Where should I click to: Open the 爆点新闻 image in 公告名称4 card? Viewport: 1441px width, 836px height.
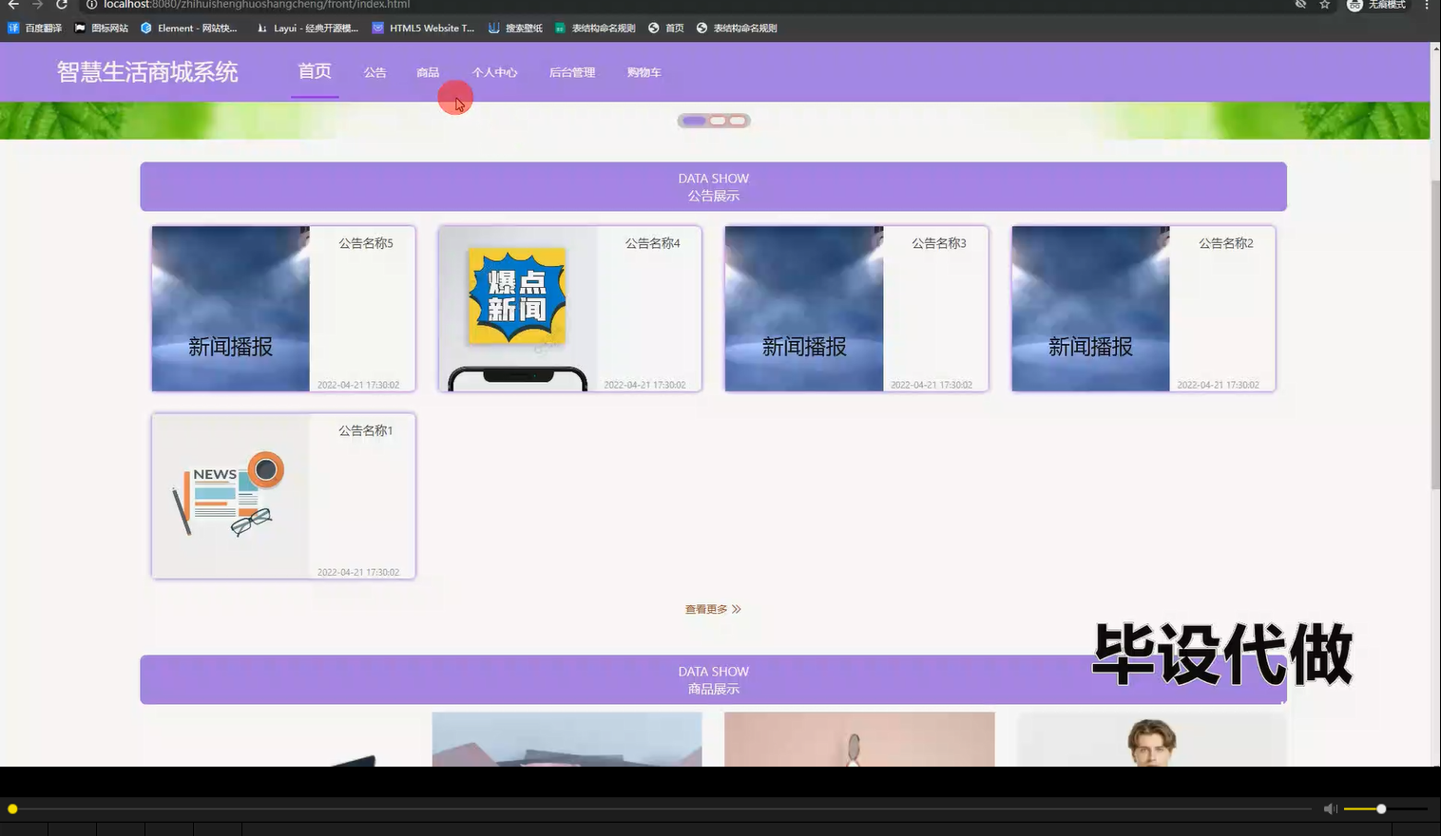(x=518, y=309)
